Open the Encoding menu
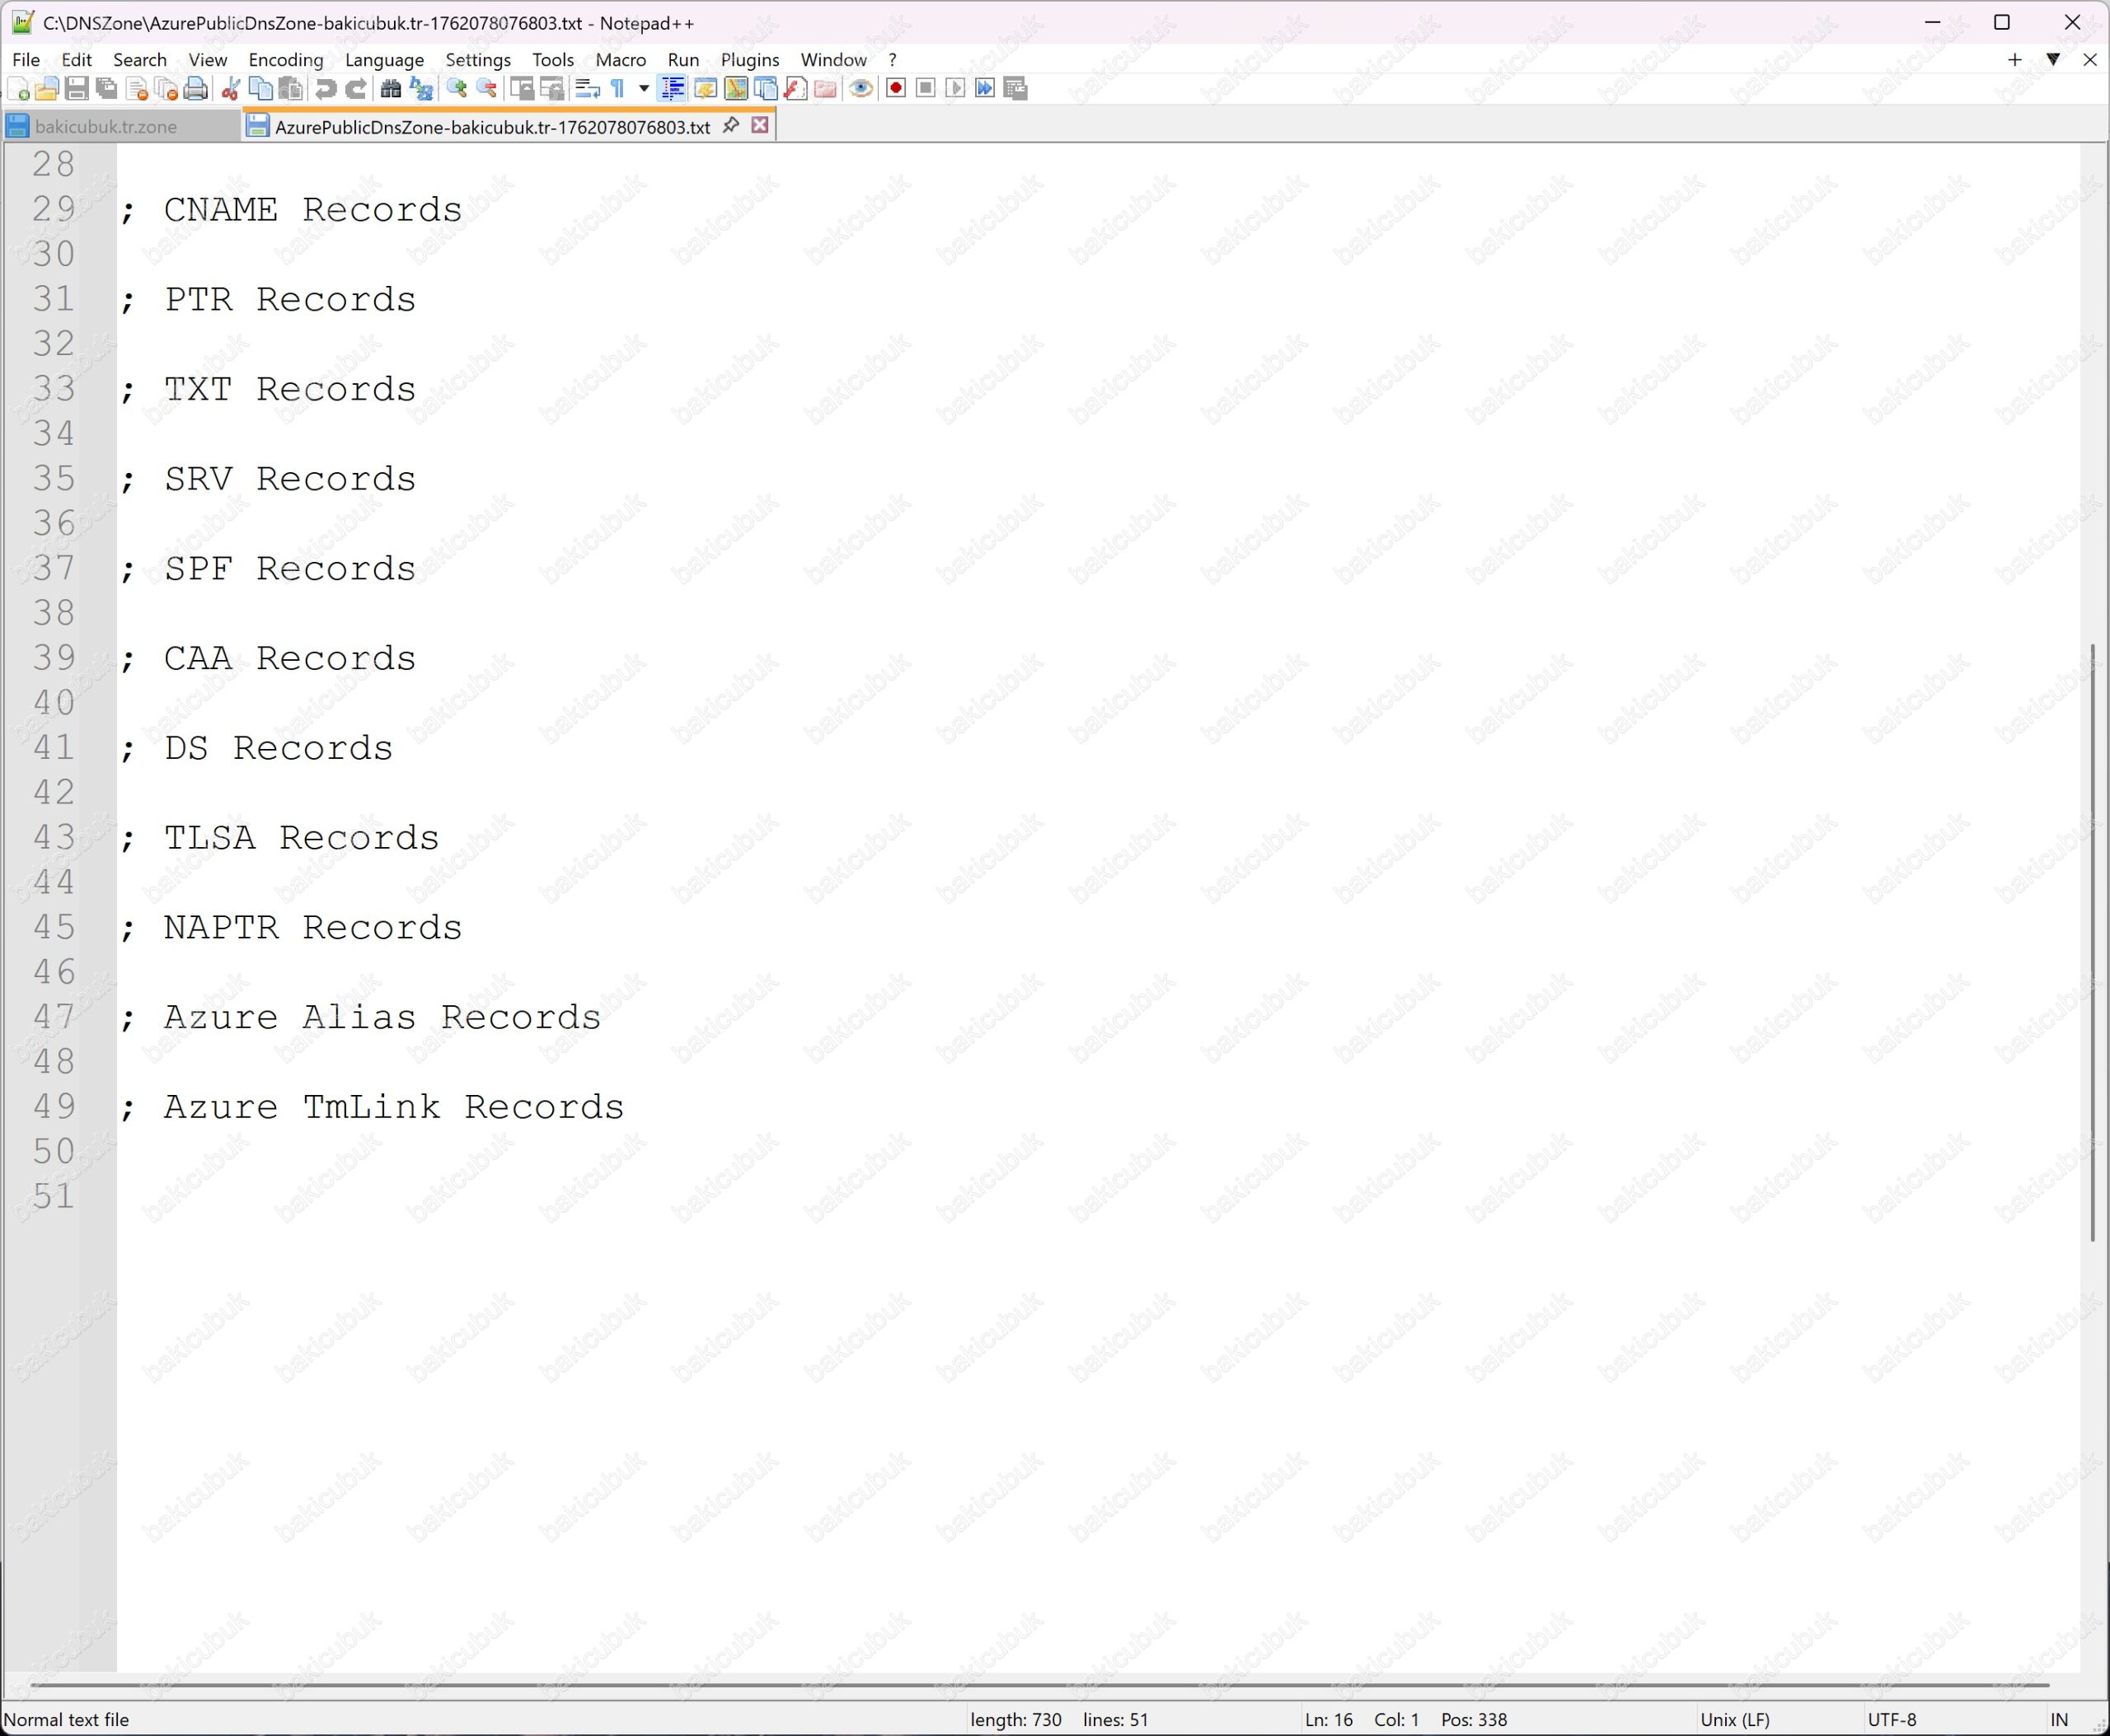 pos(285,60)
